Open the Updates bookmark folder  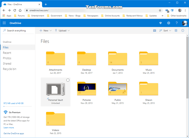coord(151,16)
